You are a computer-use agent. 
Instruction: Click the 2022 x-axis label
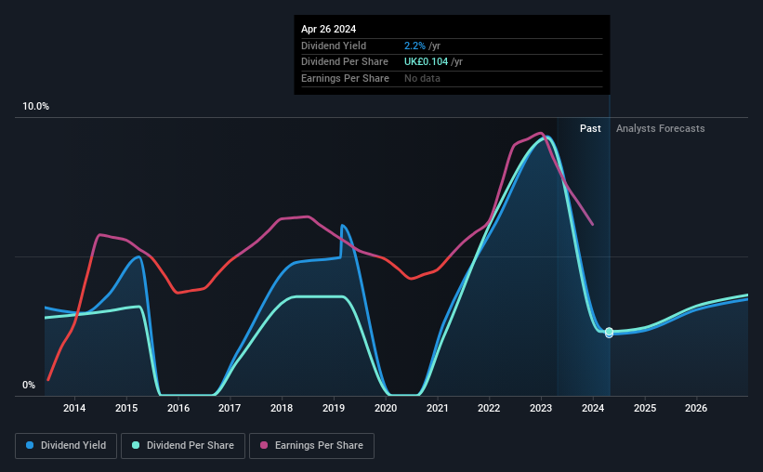(489, 408)
